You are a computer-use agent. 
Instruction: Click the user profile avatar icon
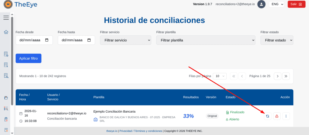261,4
